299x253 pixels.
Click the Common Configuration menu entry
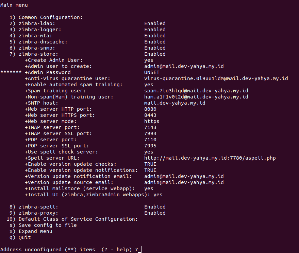click(x=46, y=18)
